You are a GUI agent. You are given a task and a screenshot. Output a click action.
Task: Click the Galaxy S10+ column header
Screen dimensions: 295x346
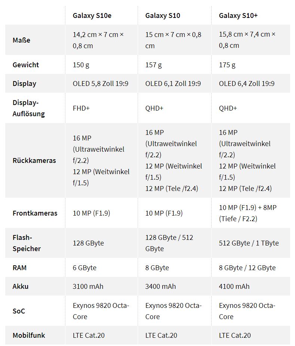pos(238,15)
